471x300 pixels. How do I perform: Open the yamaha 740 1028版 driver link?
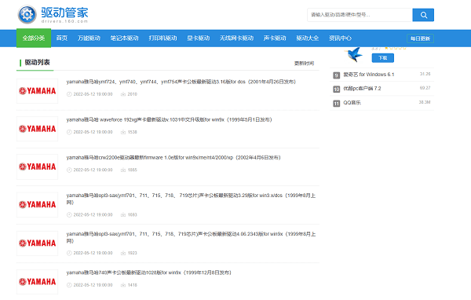tap(148, 273)
